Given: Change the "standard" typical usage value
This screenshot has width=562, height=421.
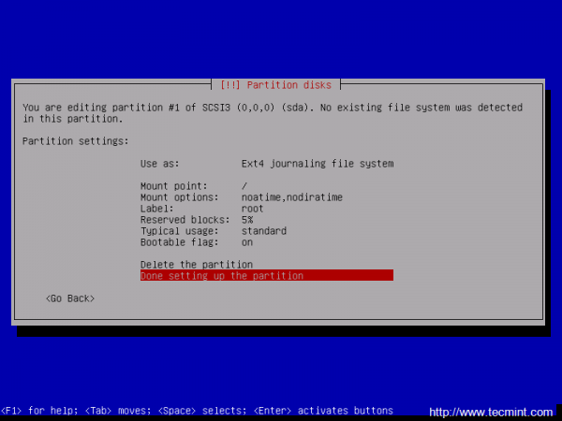Looking at the screenshot, I should tap(264, 231).
